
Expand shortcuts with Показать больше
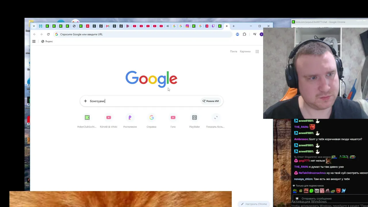[216, 121]
